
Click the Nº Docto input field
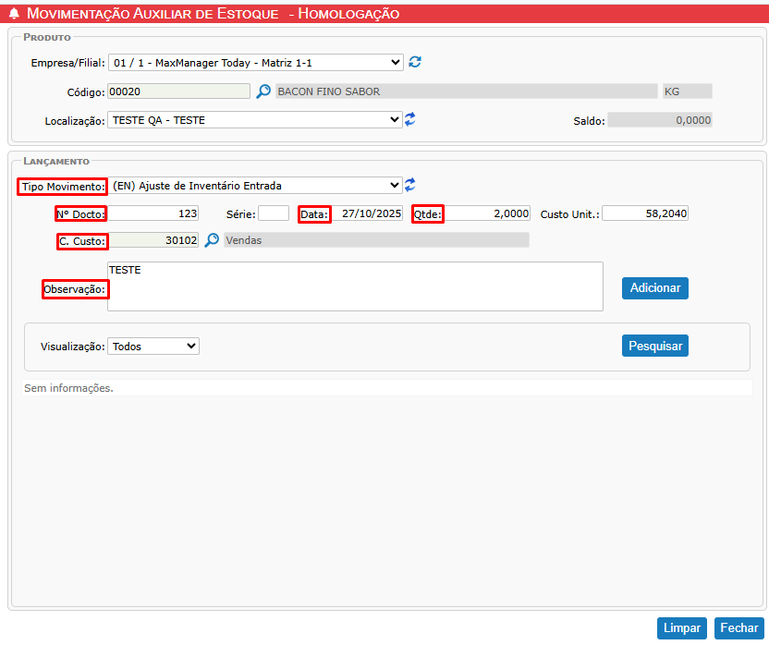pyautogui.click(x=153, y=213)
